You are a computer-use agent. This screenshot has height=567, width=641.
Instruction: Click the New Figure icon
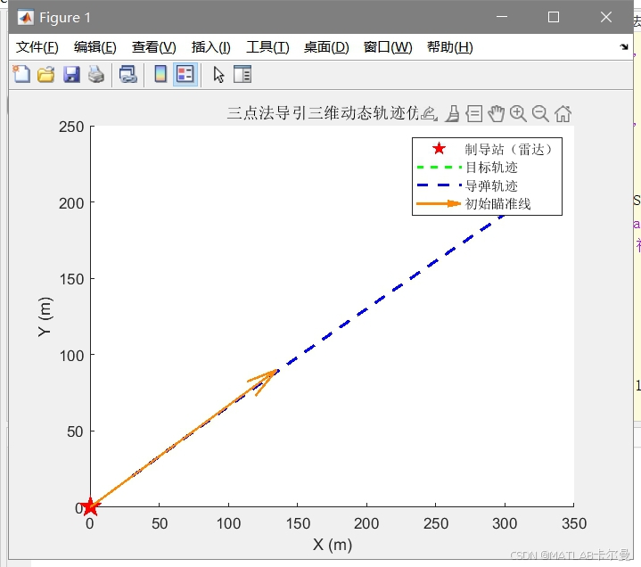pos(21,74)
